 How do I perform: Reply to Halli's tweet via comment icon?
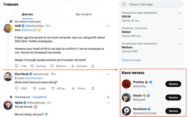pyautogui.click(x=17, y=66)
